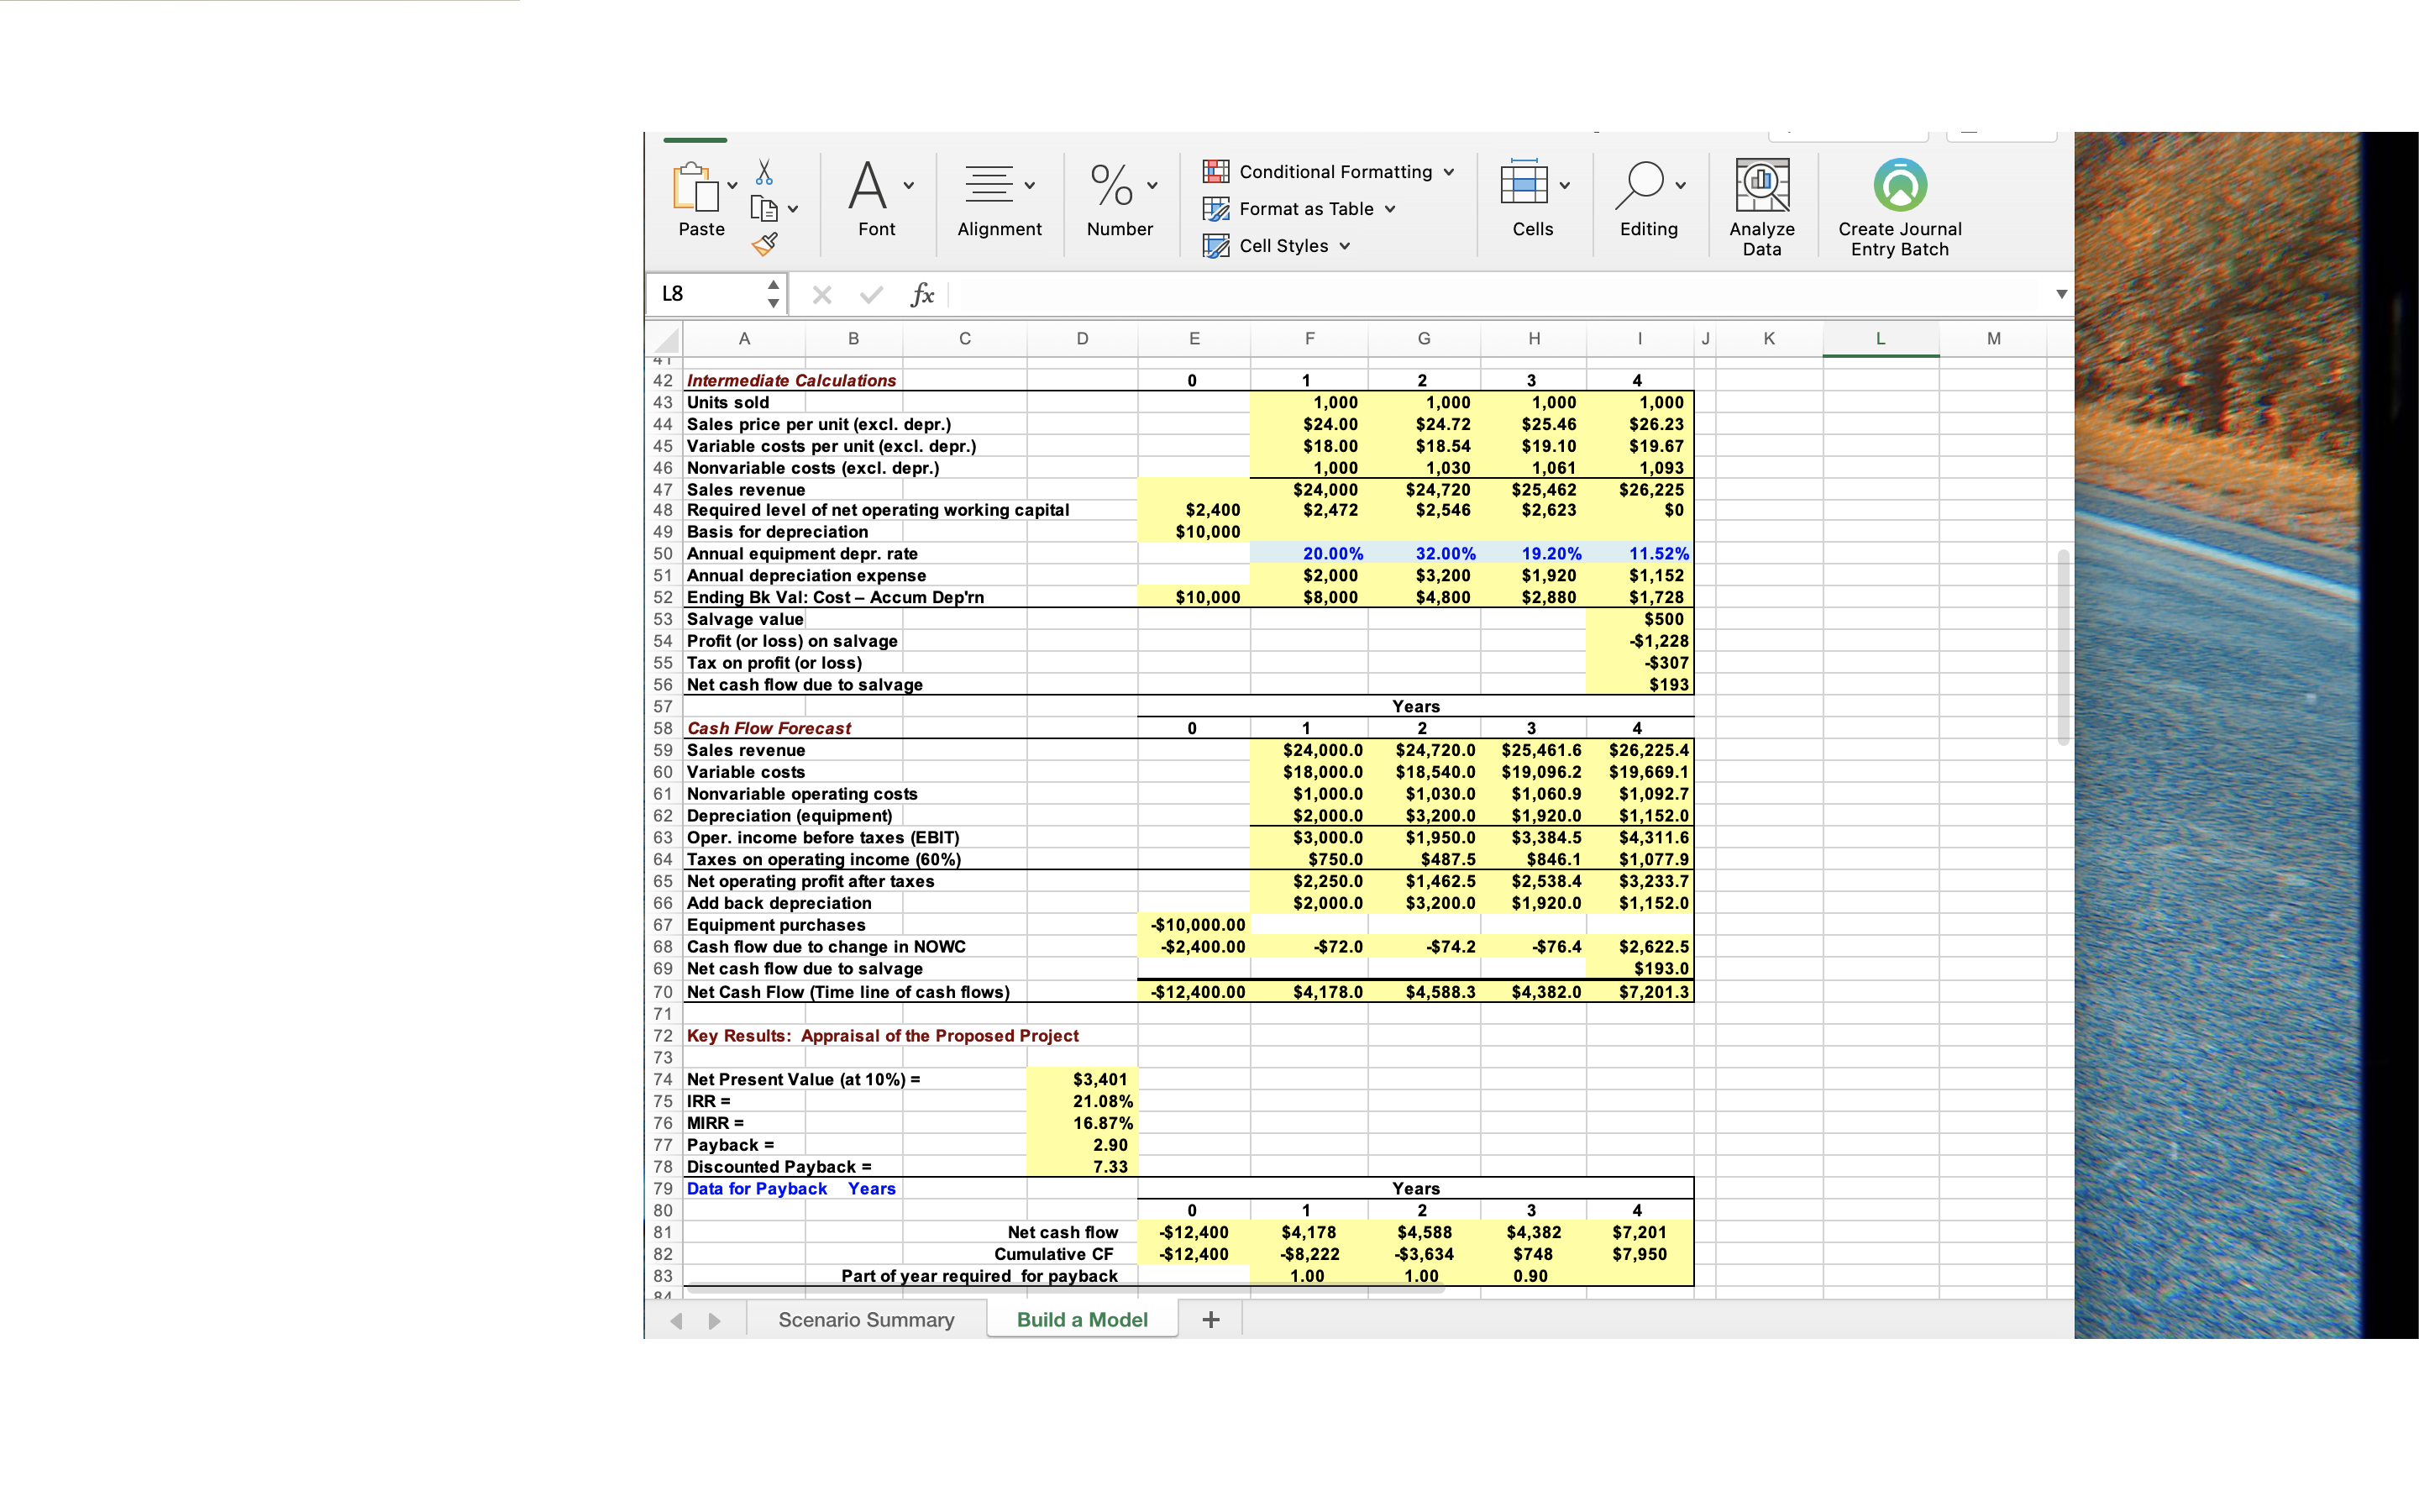Open the Alignment group icon
The width and height of the screenshot is (2419, 1512).
pyautogui.click(x=989, y=185)
